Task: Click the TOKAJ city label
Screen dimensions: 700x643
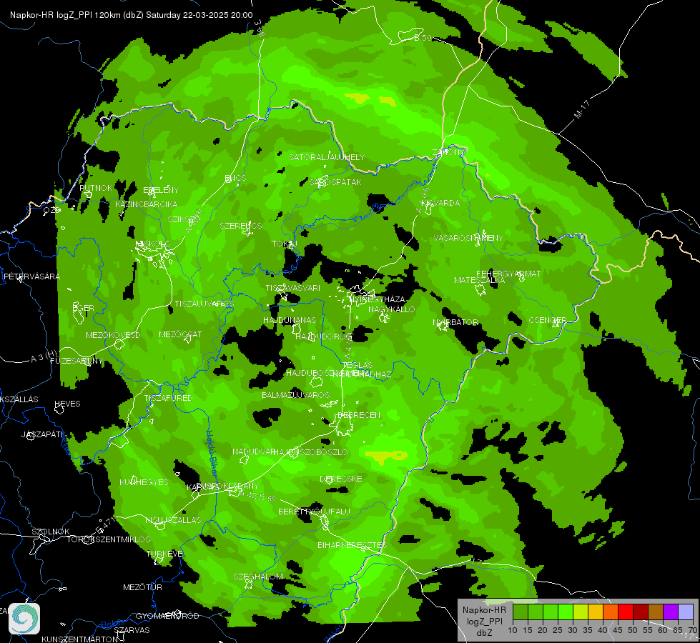Action: pyautogui.click(x=285, y=244)
